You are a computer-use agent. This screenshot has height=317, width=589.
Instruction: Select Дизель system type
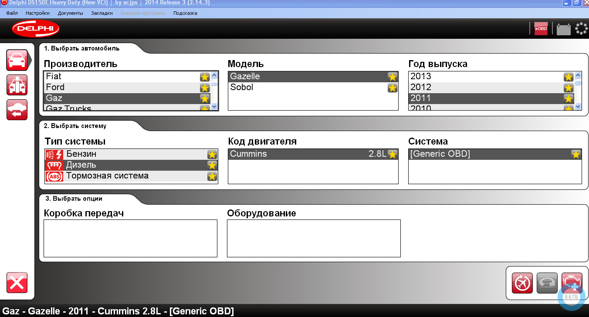click(131, 165)
